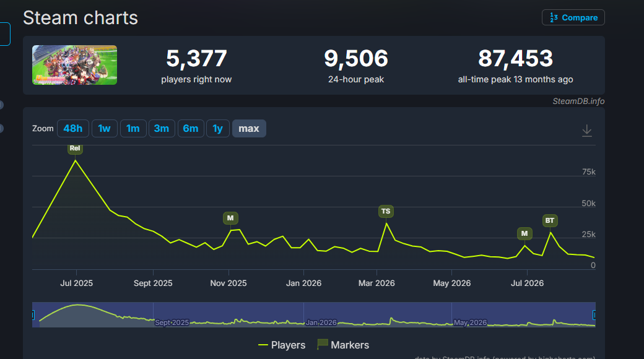Click the Nov 2025 axis label
This screenshot has height=359, width=644.
click(x=228, y=283)
